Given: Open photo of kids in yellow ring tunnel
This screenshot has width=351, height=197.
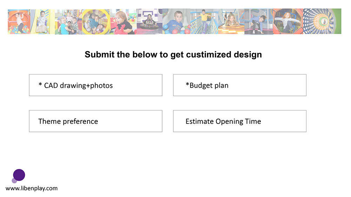Looking at the screenshot, I should pyautogui.click(x=96, y=22).
